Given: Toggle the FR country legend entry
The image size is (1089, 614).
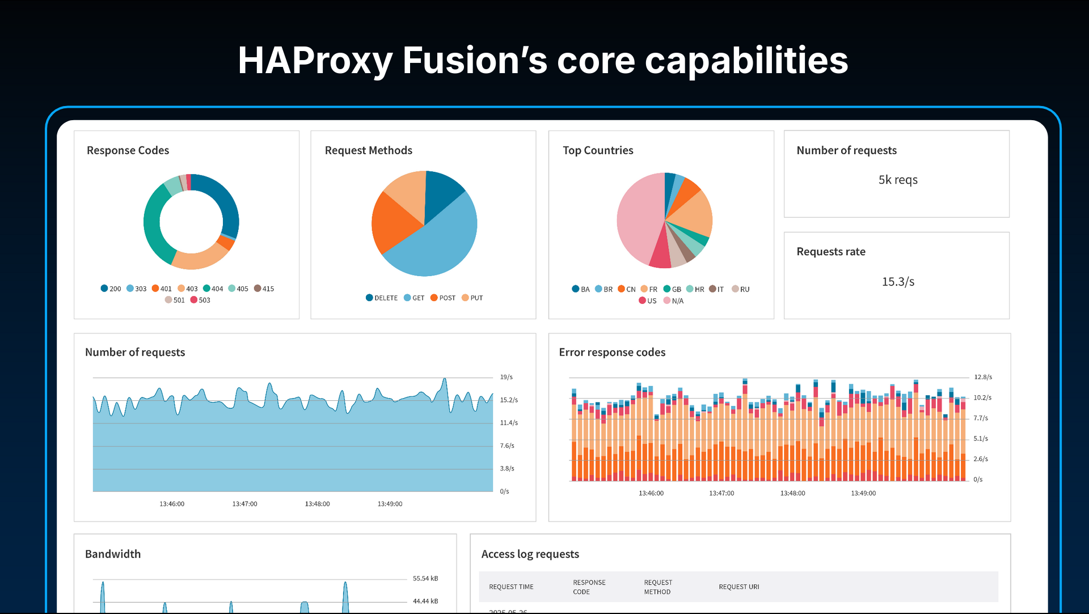Looking at the screenshot, I should pyautogui.click(x=649, y=289).
